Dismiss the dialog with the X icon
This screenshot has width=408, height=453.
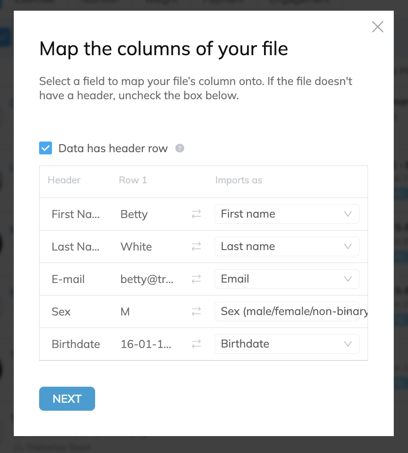coord(377,27)
